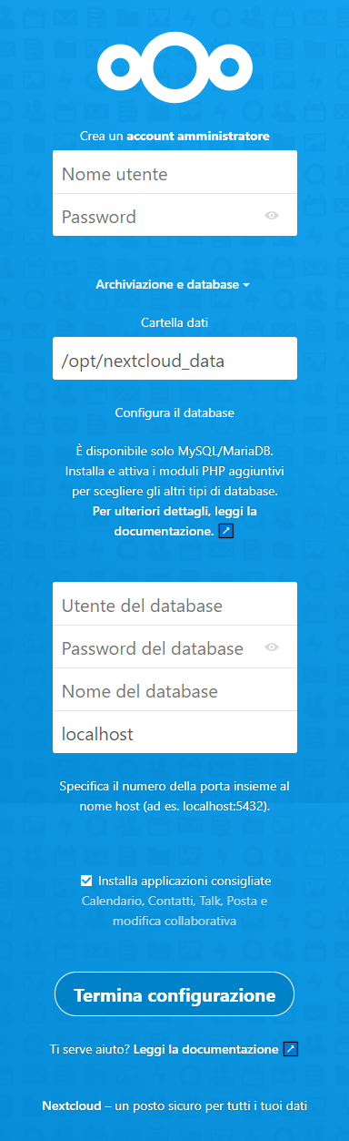Click the Termina configurazione button

[x=174, y=993]
